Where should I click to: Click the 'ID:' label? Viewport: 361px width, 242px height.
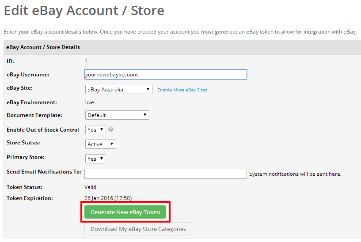pos(10,61)
